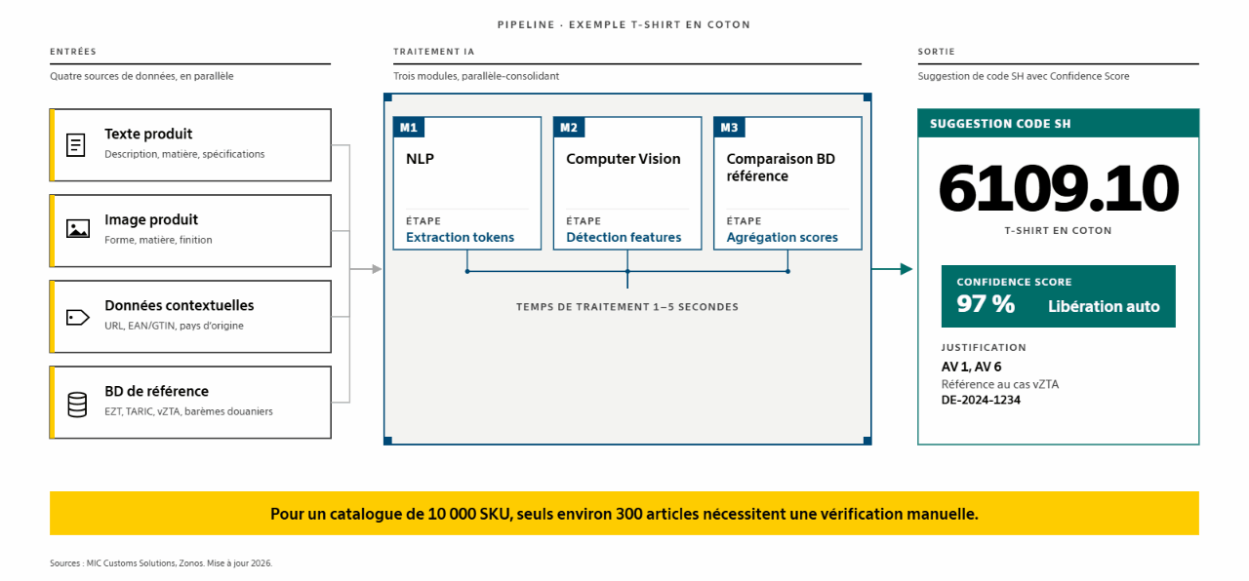Click the TEMPS DE TRAITEMENT 1–5 SECONDES label
The height and width of the screenshot is (581, 1249).
(x=627, y=307)
